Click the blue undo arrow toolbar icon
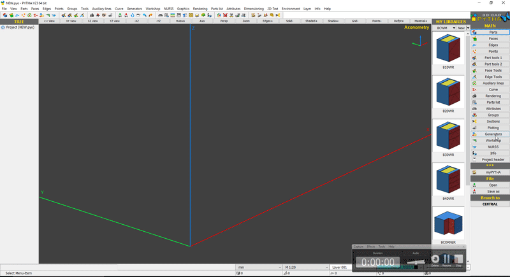The width and height of the screenshot is (510, 277). (x=145, y=15)
